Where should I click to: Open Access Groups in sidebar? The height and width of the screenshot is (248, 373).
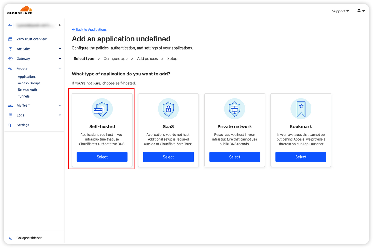coord(29,83)
